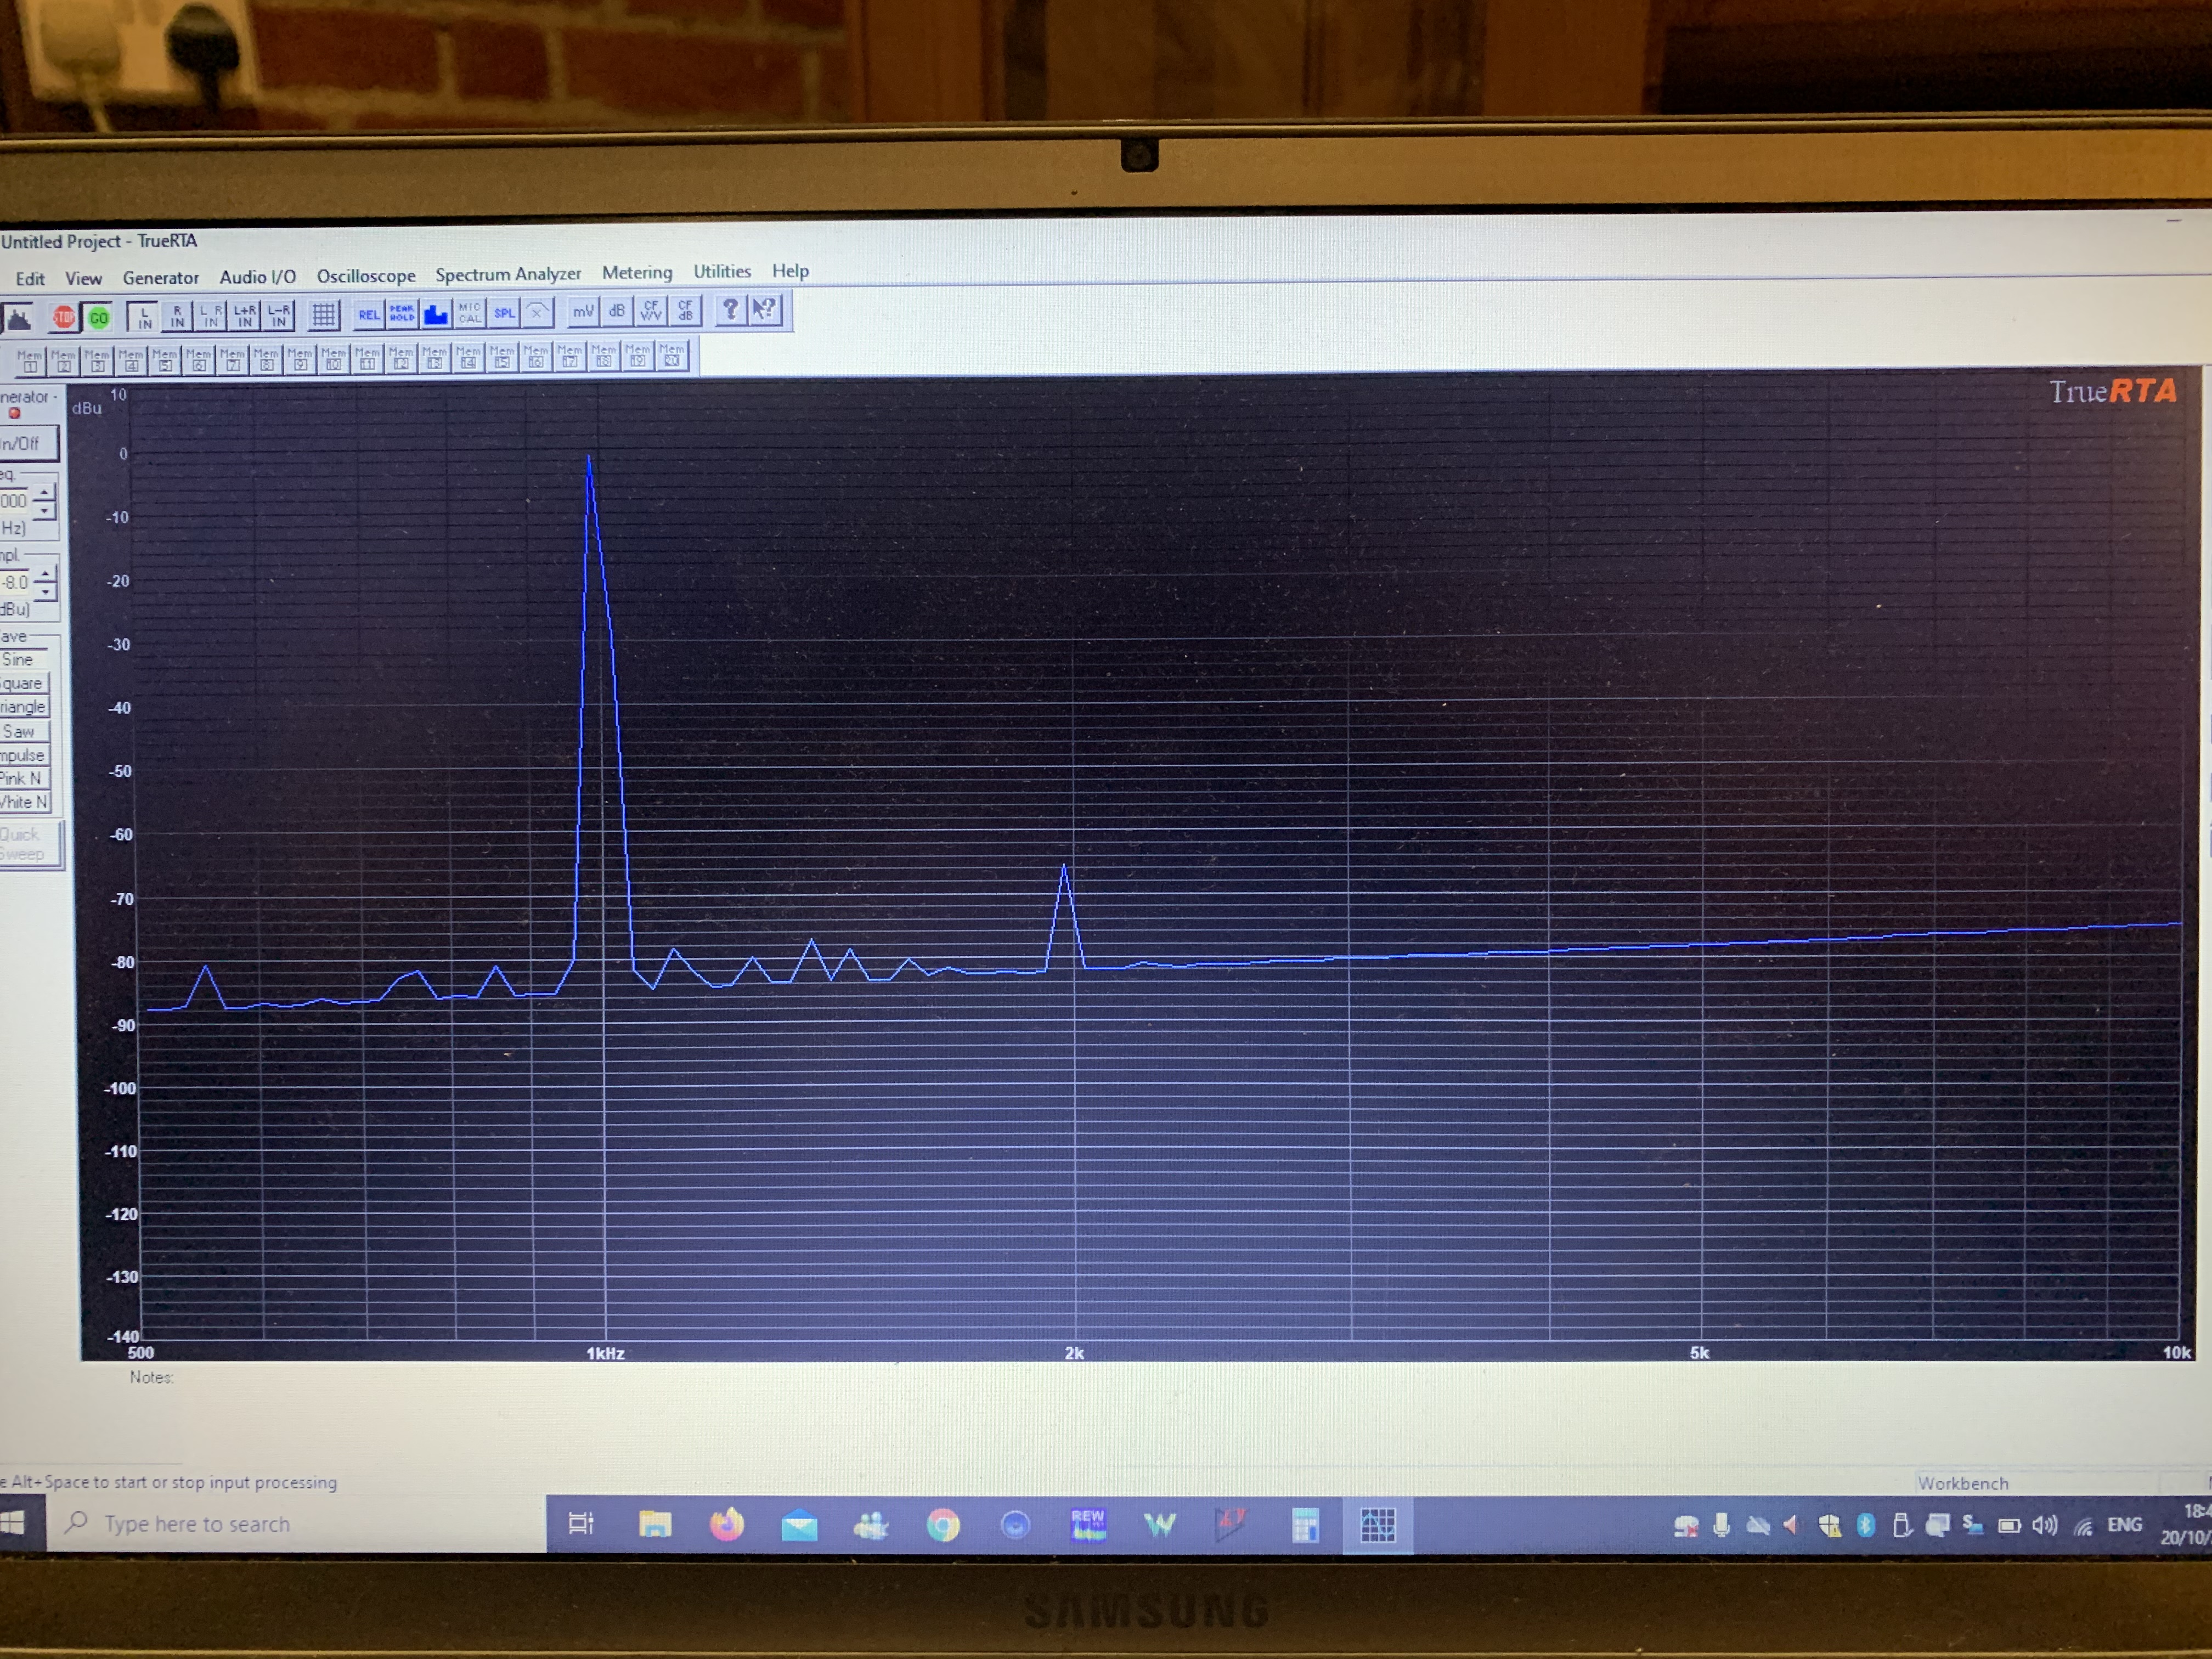Toggle the REL relative mode button
2212x1659 pixels.
[x=368, y=314]
